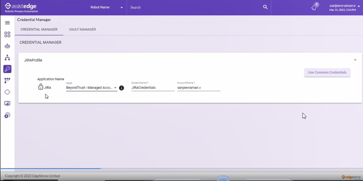Switch to the Vault Manager tab

click(82, 30)
